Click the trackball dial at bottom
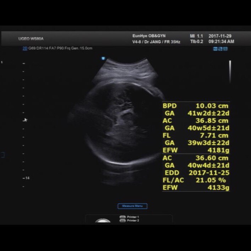 (102, 222)
